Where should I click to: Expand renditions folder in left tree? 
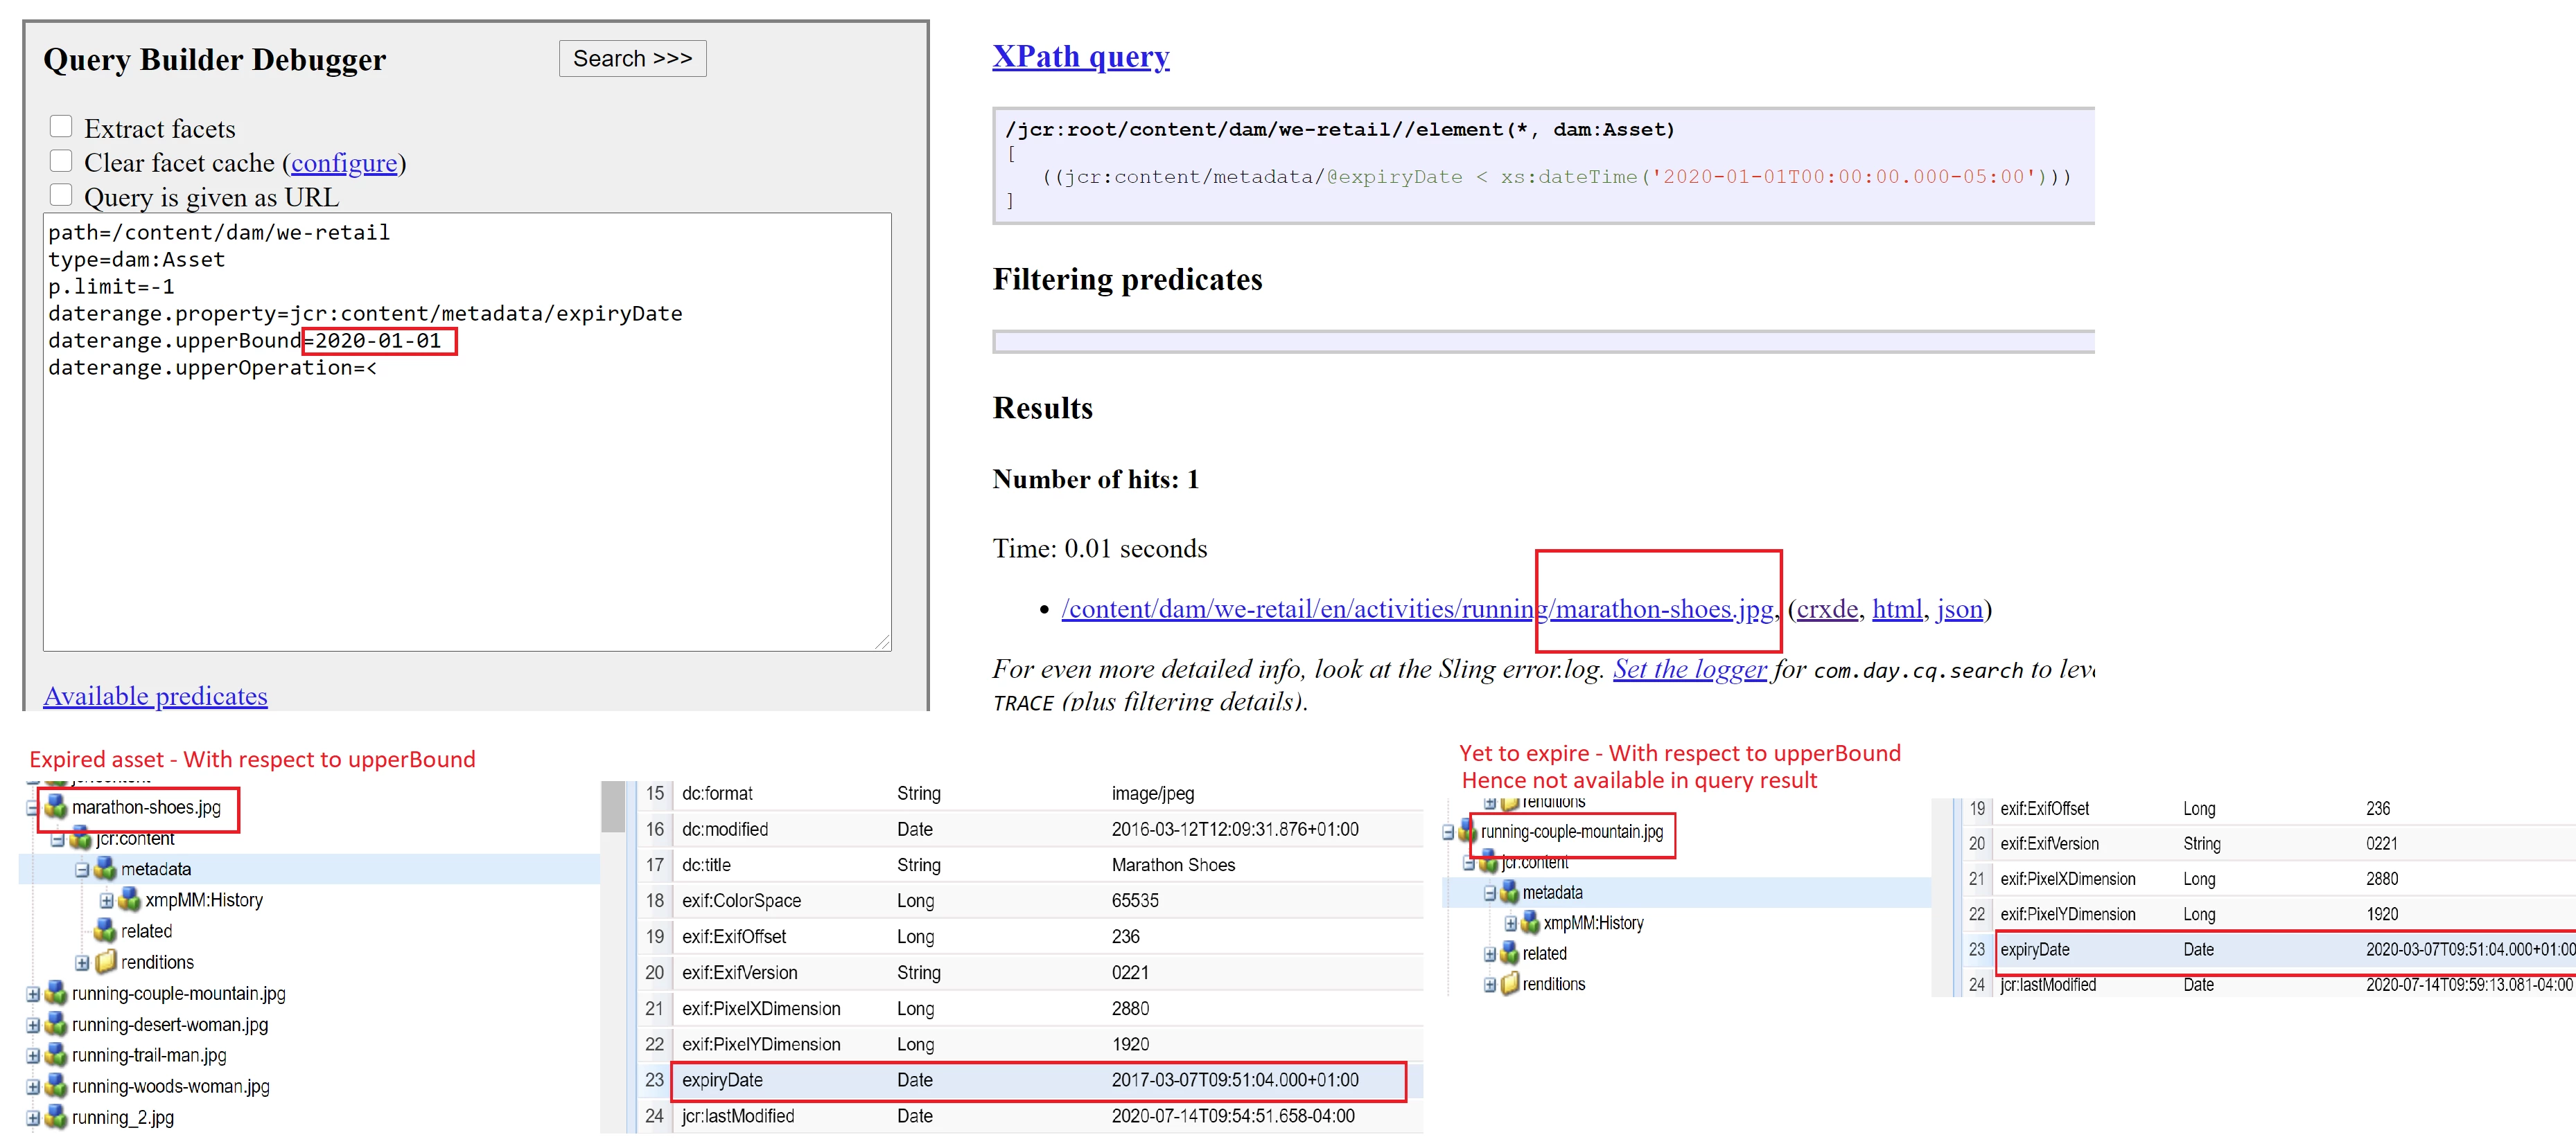tap(82, 963)
